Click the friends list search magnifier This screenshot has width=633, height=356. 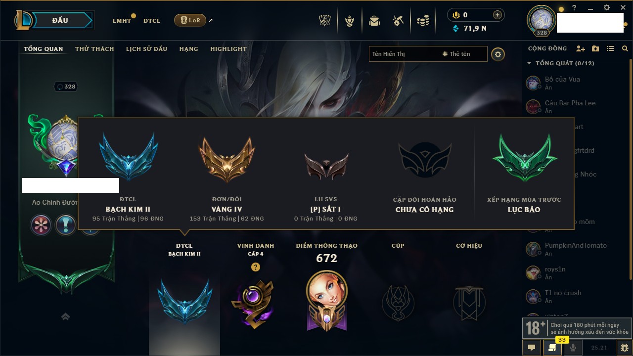[625, 48]
